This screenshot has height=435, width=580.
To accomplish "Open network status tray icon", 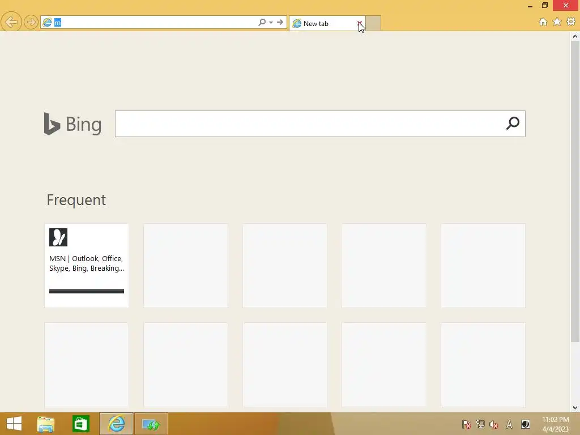I will coord(480,424).
